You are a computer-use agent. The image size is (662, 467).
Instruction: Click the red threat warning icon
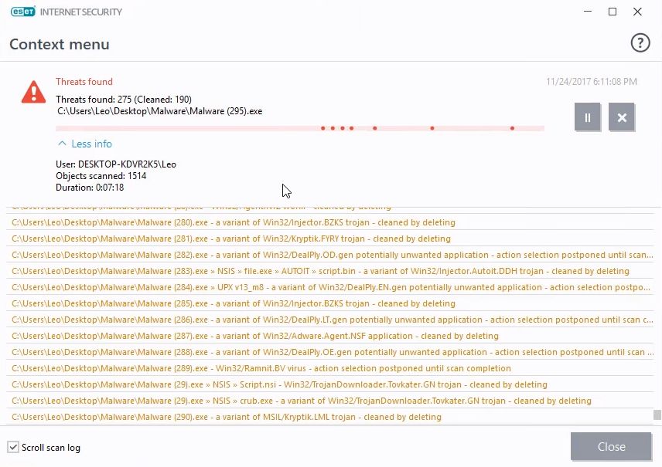[33, 91]
